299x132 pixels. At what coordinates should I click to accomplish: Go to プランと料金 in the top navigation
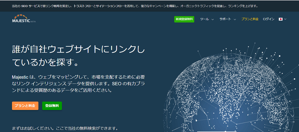point(250,19)
